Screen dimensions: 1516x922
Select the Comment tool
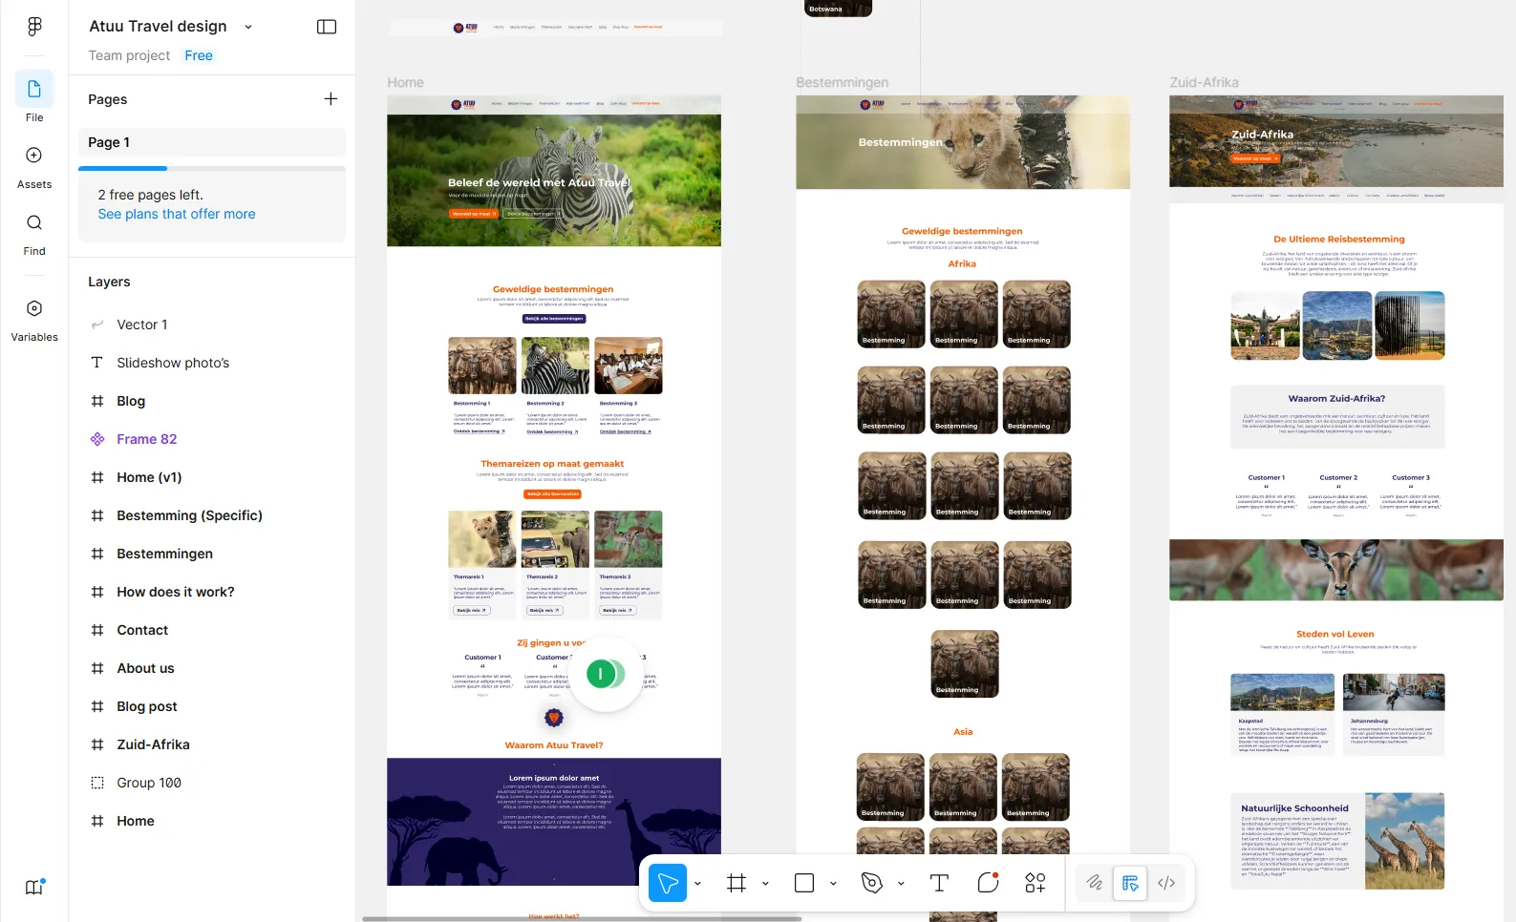pos(988,883)
